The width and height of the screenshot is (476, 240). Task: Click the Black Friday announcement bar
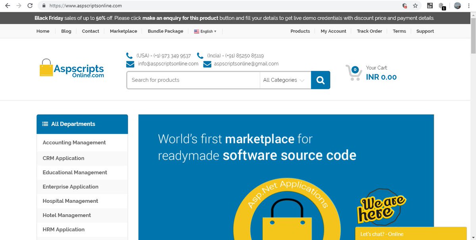click(235, 18)
